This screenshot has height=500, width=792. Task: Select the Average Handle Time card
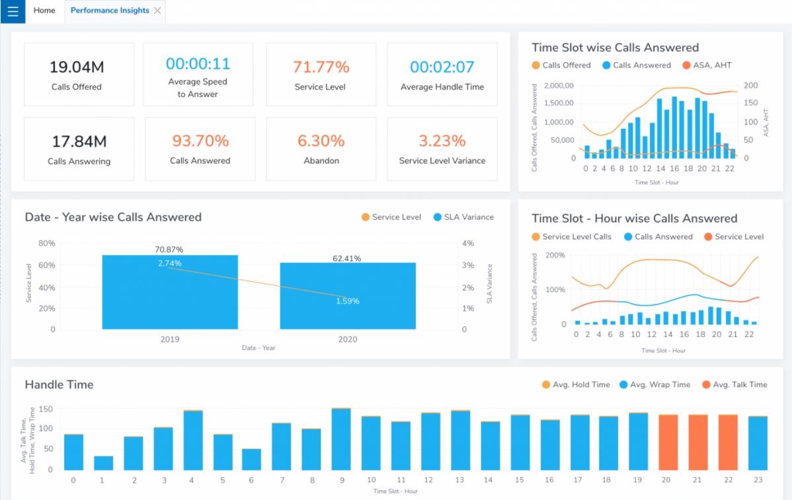(442, 75)
